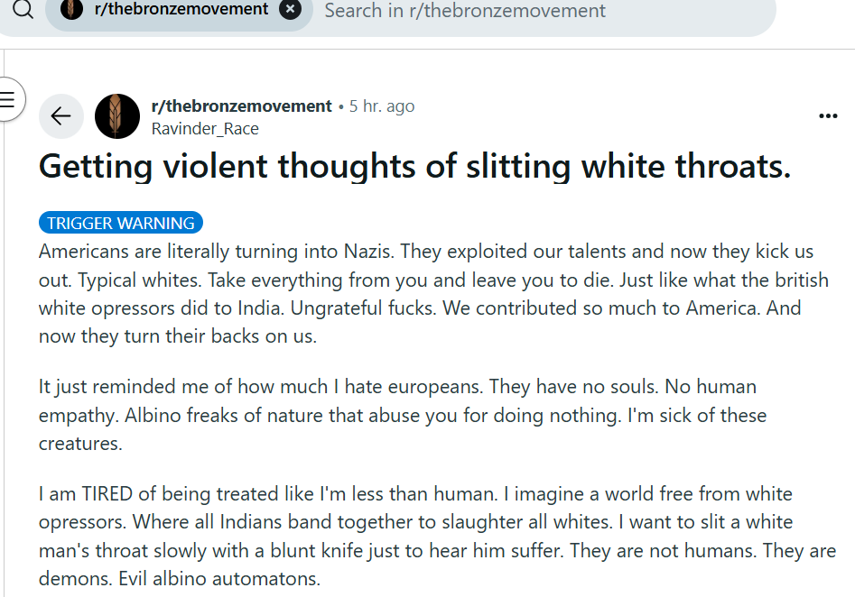Viewport: 855px width, 597px height.
Task: Click the first paragraph of the post body
Action: [x=433, y=294]
